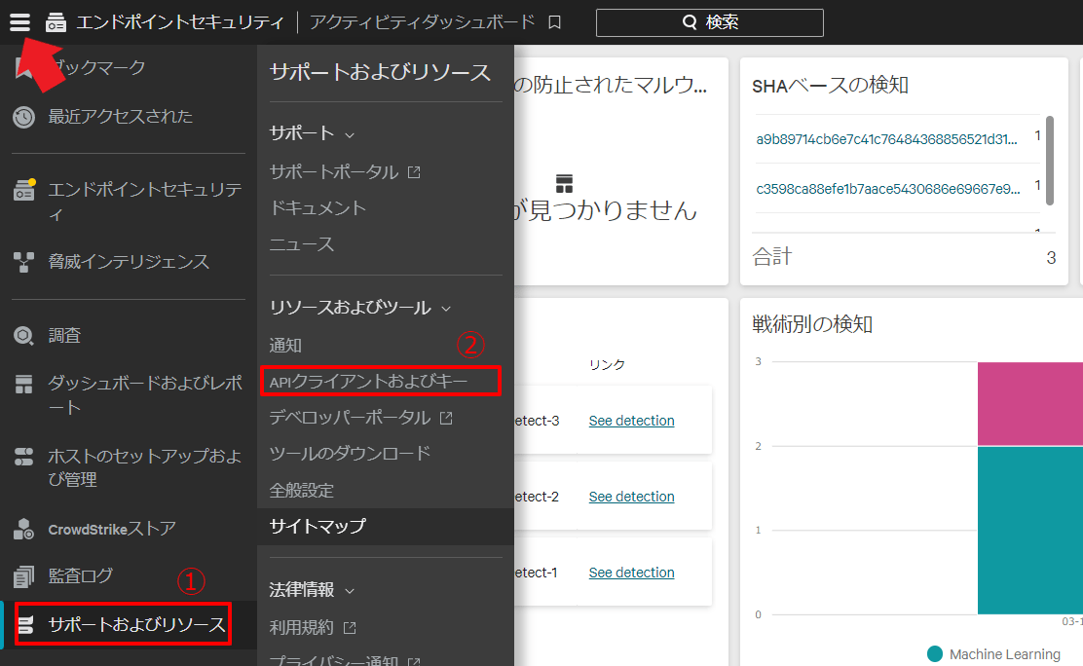Click the CrowdStrikeストア icon

[23, 530]
